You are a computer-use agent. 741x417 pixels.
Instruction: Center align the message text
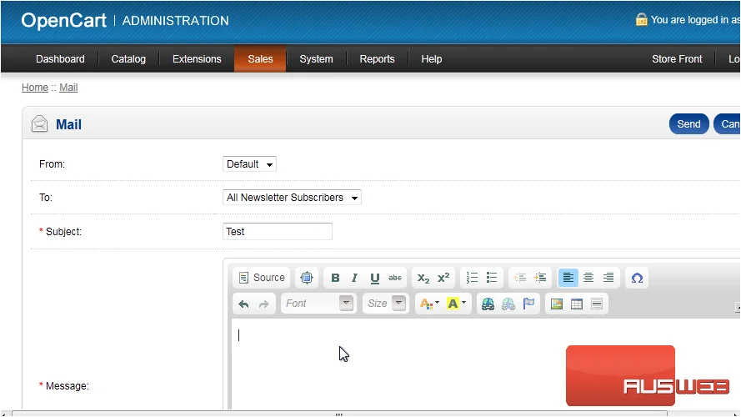click(x=588, y=278)
